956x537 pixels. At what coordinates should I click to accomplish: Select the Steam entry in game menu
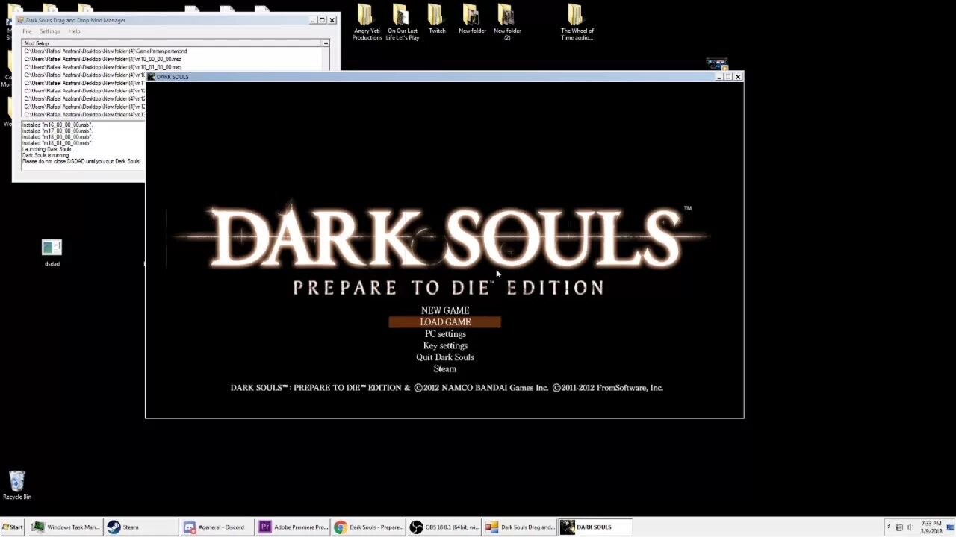tap(445, 369)
